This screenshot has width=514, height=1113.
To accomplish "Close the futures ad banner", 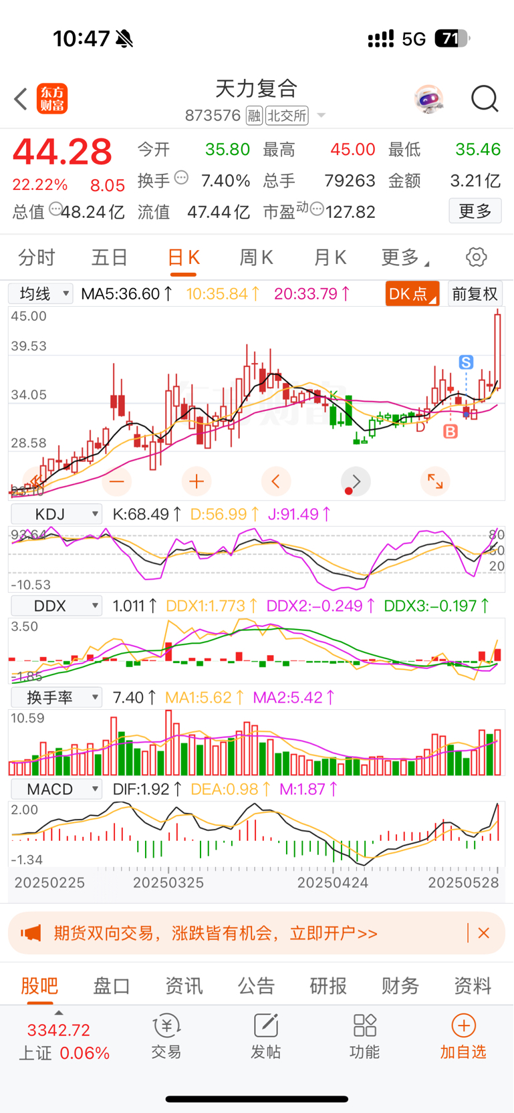I will point(484,933).
